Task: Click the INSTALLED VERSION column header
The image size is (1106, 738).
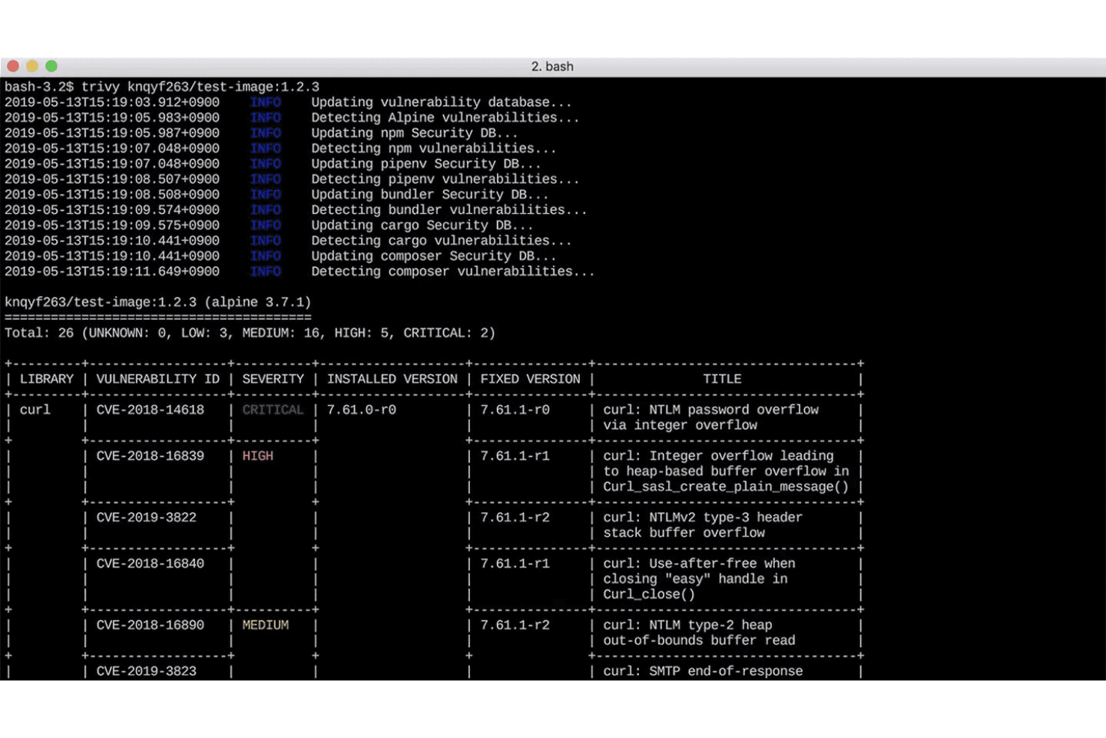Action: coord(392,379)
